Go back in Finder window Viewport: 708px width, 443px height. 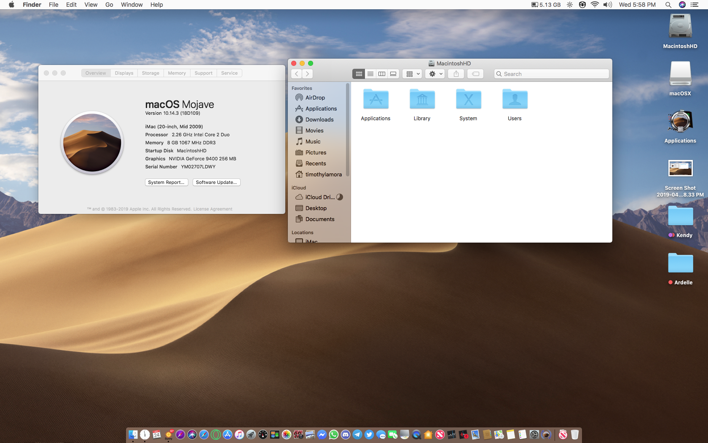click(x=297, y=74)
